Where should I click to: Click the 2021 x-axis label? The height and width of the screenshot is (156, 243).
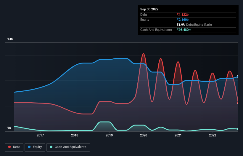(178, 135)
